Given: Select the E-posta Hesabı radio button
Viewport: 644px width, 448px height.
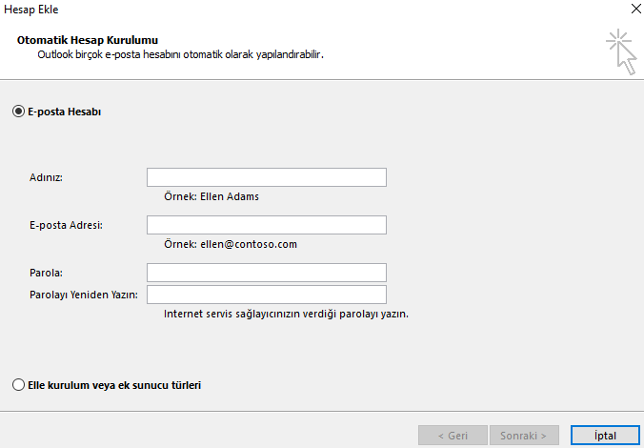Looking at the screenshot, I should coord(18,112).
